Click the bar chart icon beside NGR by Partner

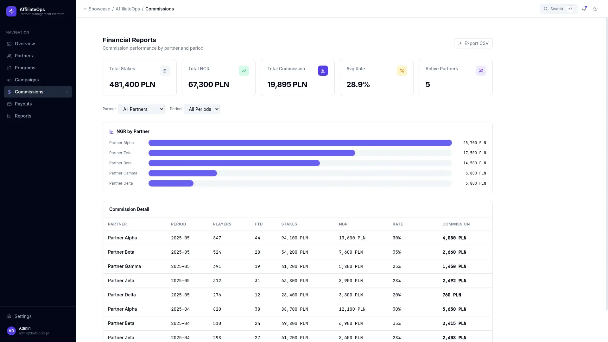tap(111, 131)
